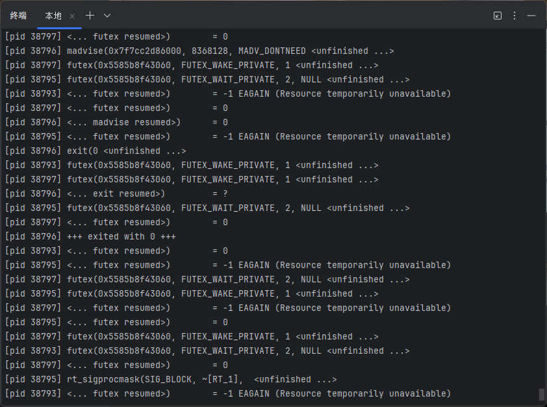Switch to the 本地 terminal tab
Screen dimensions: 547x407
[x=53, y=15]
